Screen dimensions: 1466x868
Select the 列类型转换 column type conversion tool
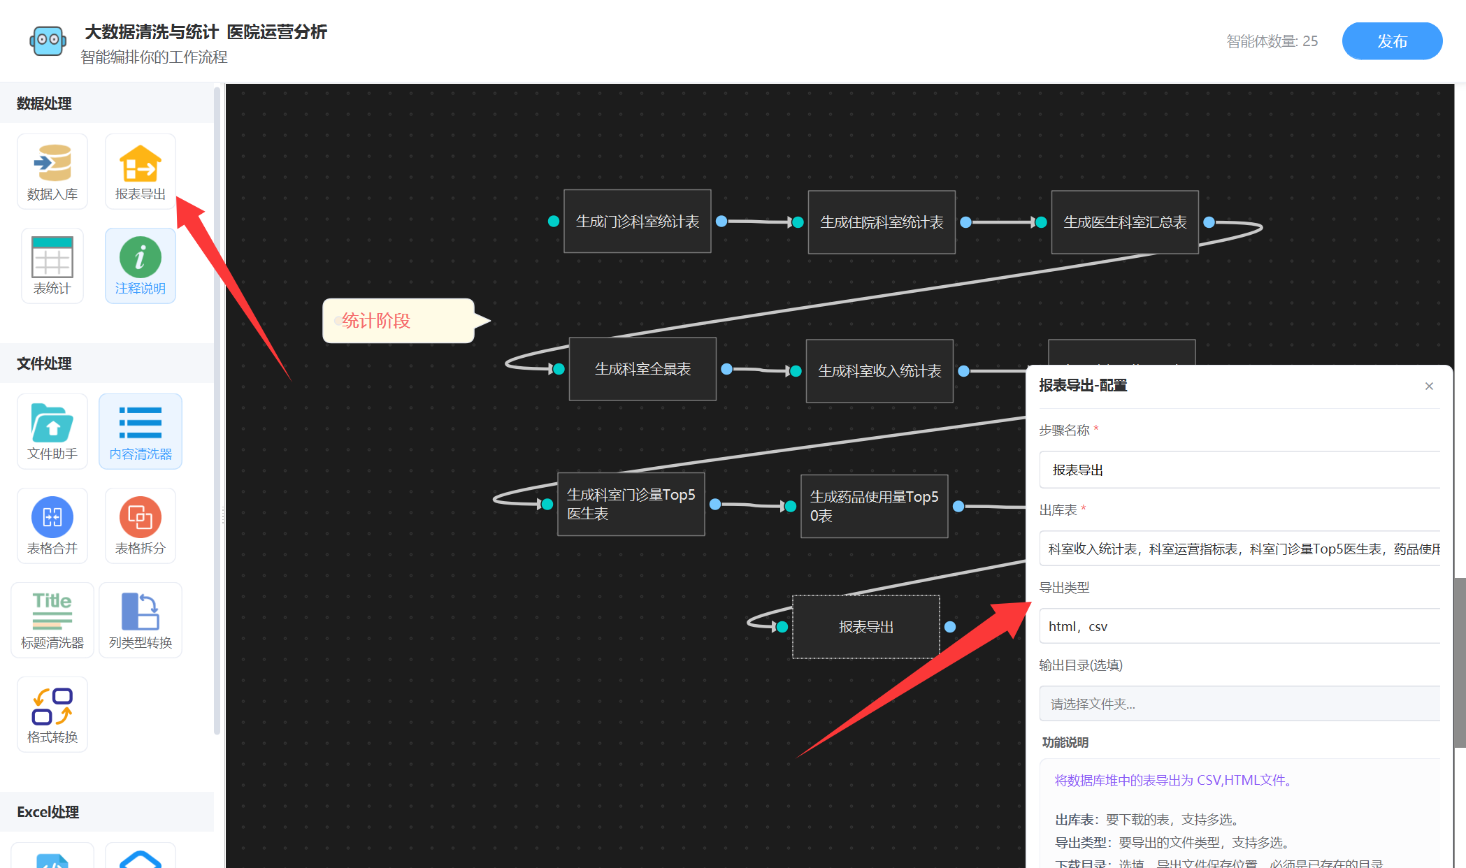click(x=141, y=620)
